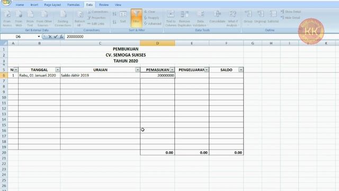
Task: Click the From Access icon
Action: (x=7, y=19)
